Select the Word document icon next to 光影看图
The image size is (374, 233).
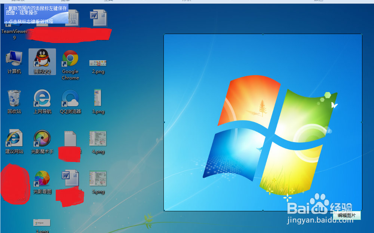click(x=70, y=178)
